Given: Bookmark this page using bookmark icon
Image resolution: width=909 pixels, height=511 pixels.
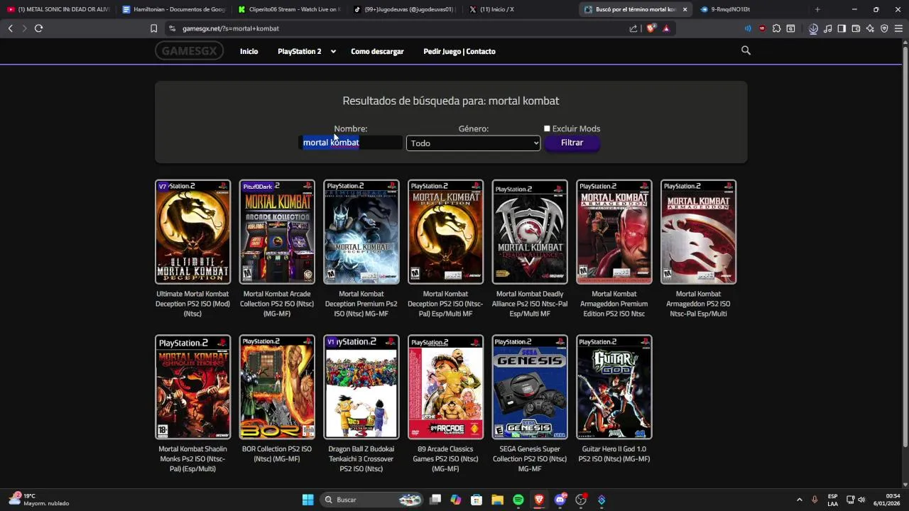Looking at the screenshot, I should click(x=153, y=28).
